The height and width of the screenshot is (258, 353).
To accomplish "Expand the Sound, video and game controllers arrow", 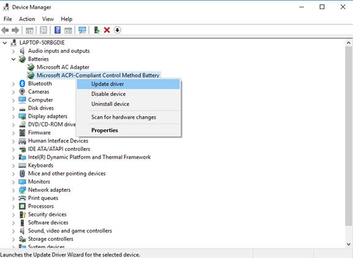I will pos(13,231).
